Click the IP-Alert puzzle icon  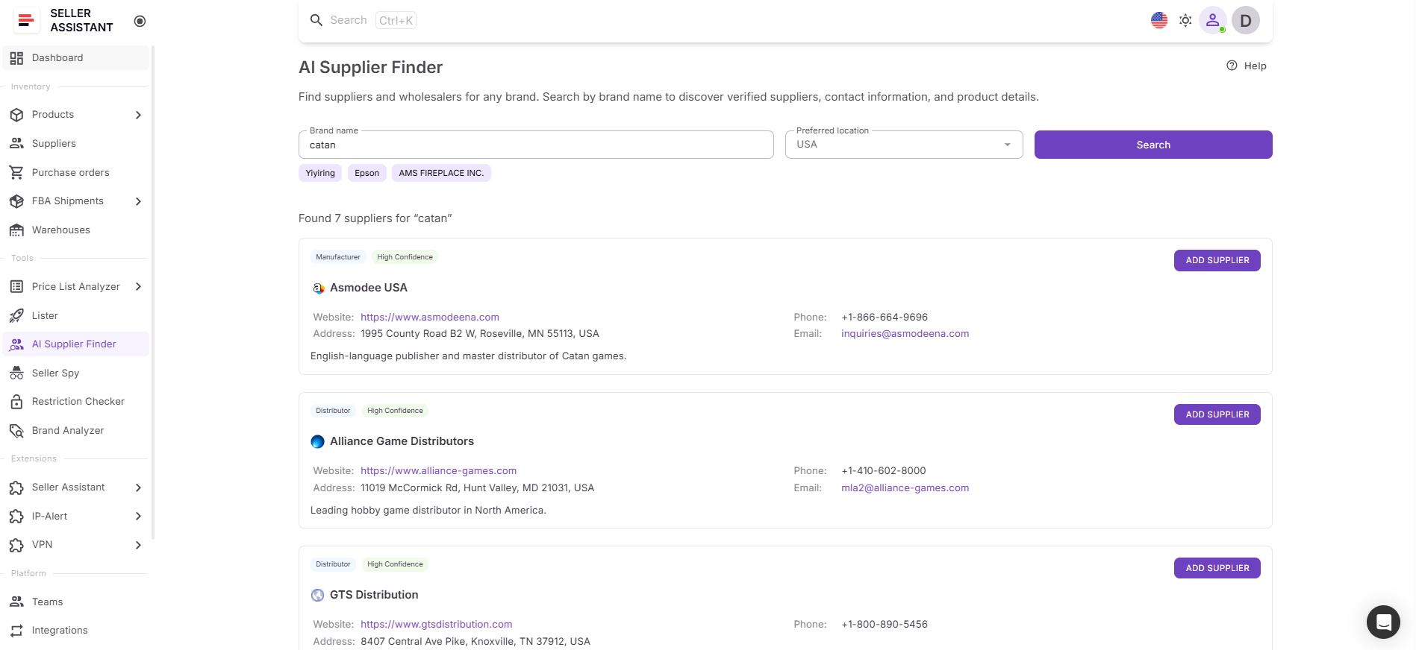pyautogui.click(x=16, y=516)
